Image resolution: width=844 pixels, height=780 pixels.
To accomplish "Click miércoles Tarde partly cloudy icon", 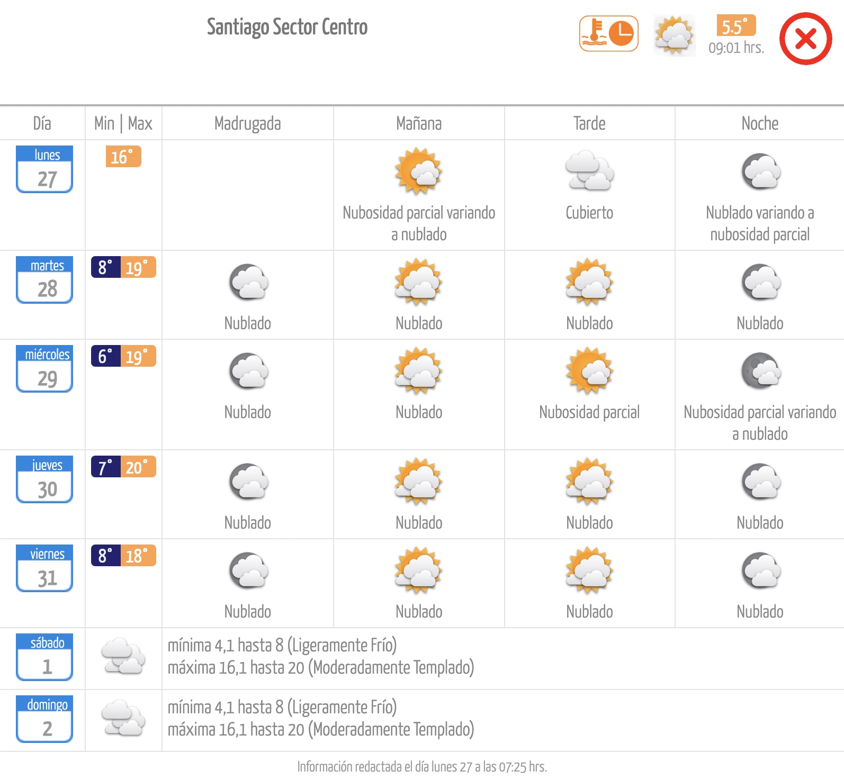I will point(589,371).
